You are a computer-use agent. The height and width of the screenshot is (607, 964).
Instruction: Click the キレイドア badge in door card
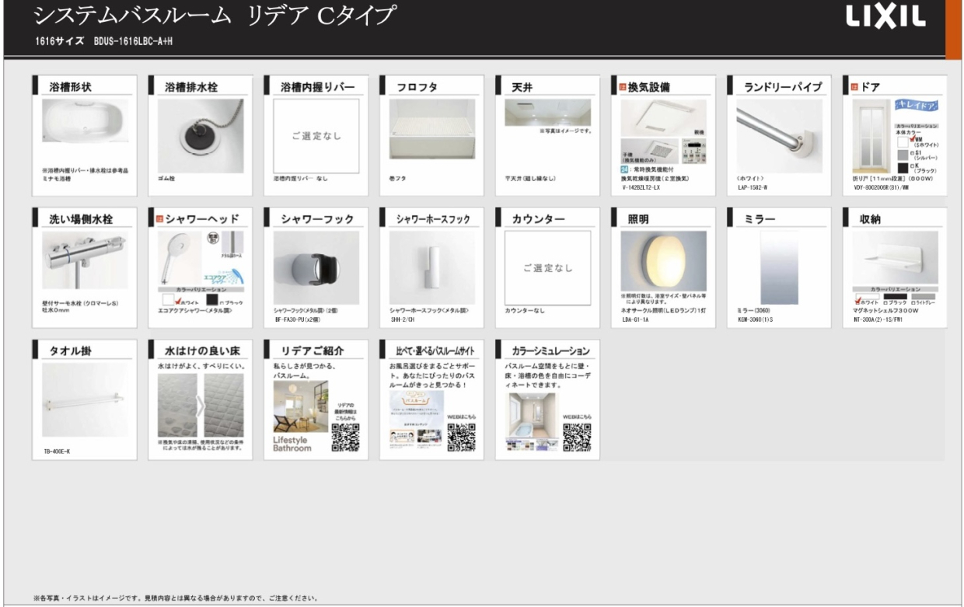(x=918, y=106)
